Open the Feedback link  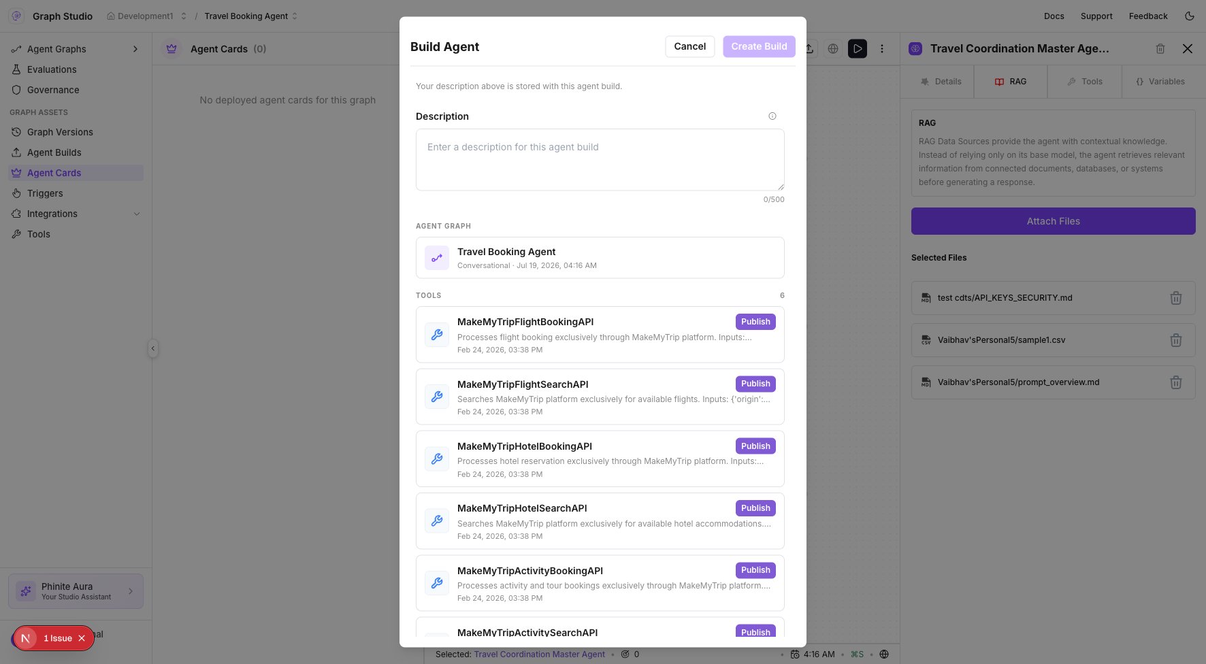pyautogui.click(x=1148, y=16)
